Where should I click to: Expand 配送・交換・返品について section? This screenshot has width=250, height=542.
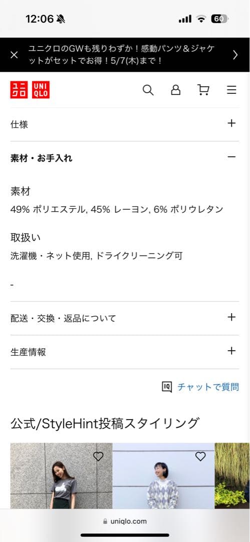coord(125,318)
